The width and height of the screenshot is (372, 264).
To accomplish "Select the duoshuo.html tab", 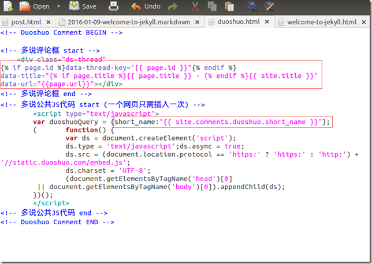I will [239, 21].
